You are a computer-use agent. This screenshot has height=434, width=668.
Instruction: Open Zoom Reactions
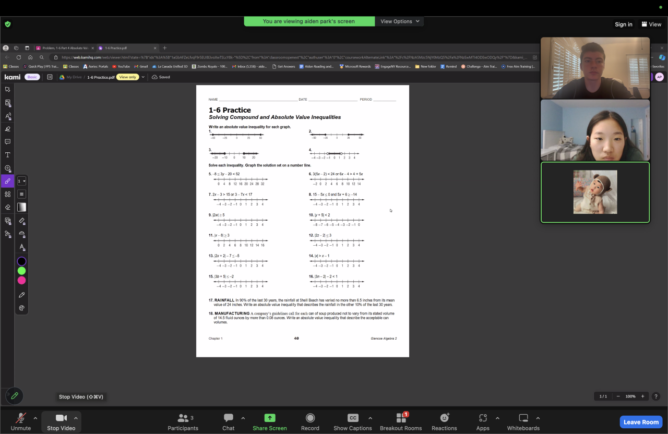point(444,422)
